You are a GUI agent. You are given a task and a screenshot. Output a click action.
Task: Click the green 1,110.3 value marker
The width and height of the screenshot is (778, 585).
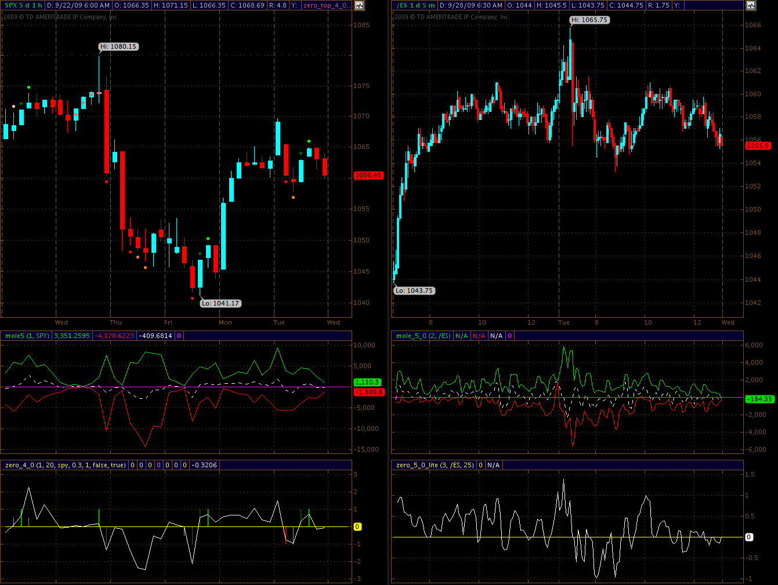[x=367, y=382]
